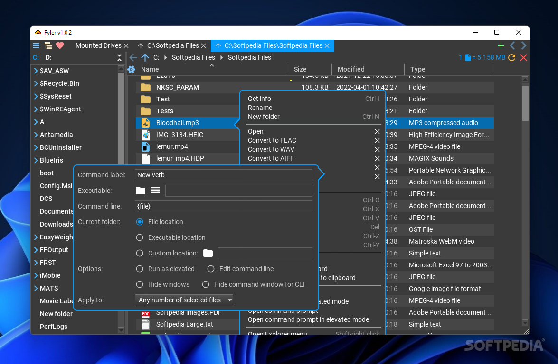The width and height of the screenshot is (558, 364).
Task: Select the PerfLogs tree item
Action: click(53, 327)
